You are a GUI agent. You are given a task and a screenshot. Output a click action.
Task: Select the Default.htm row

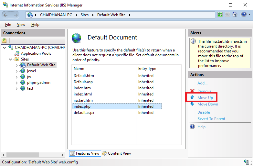click(117, 76)
